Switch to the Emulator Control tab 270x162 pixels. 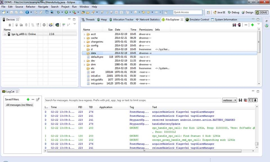coord(197,20)
